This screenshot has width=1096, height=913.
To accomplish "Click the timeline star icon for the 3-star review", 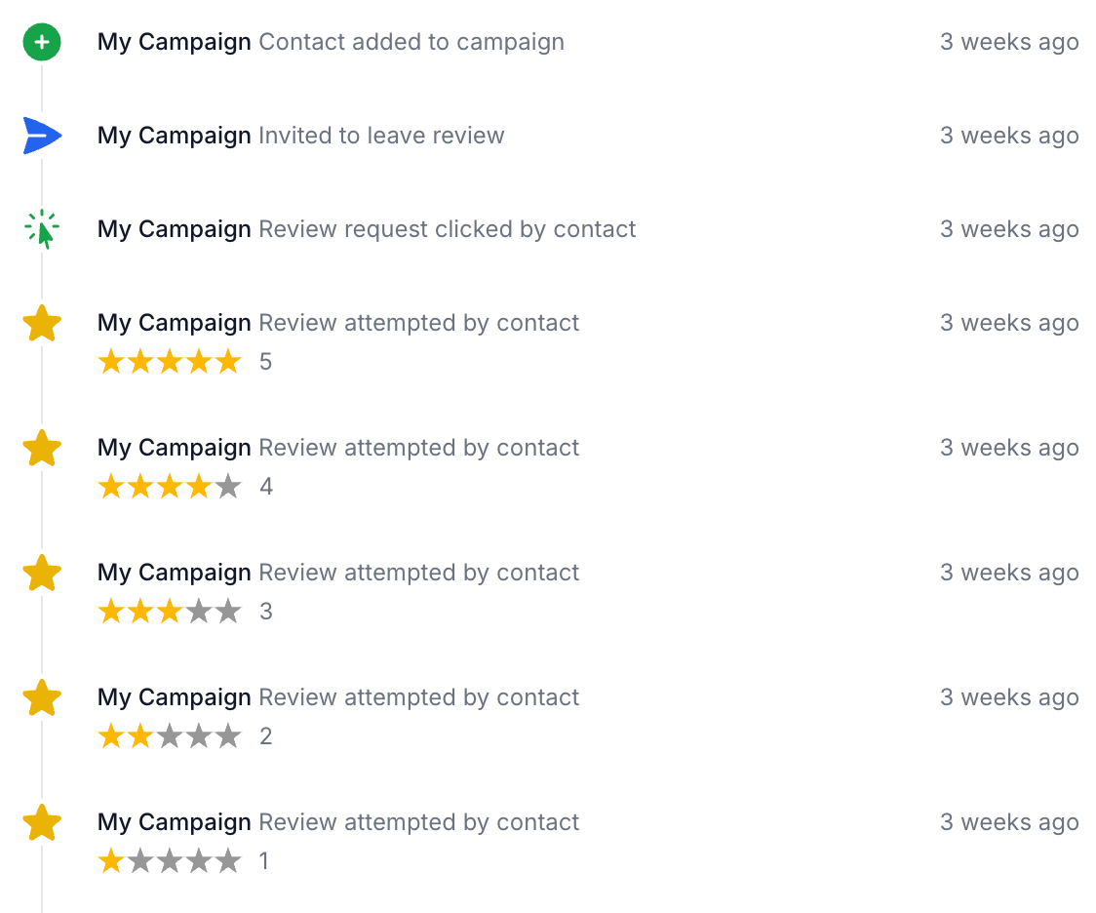I will [x=42, y=573].
